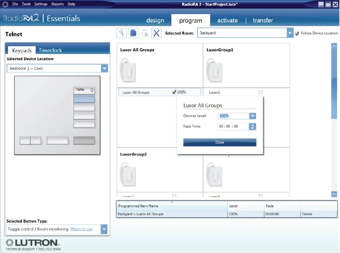Uncheck Luxor All Groups 100% checkbox
Screen dimensions: 340x253
[x=174, y=92]
